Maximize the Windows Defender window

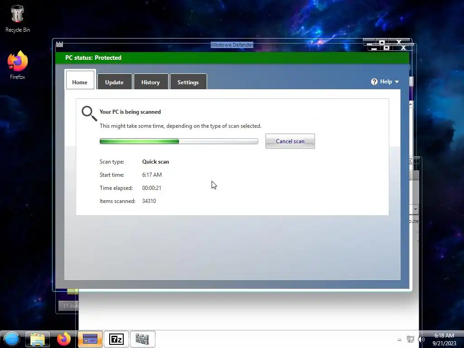[x=382, y=43]
